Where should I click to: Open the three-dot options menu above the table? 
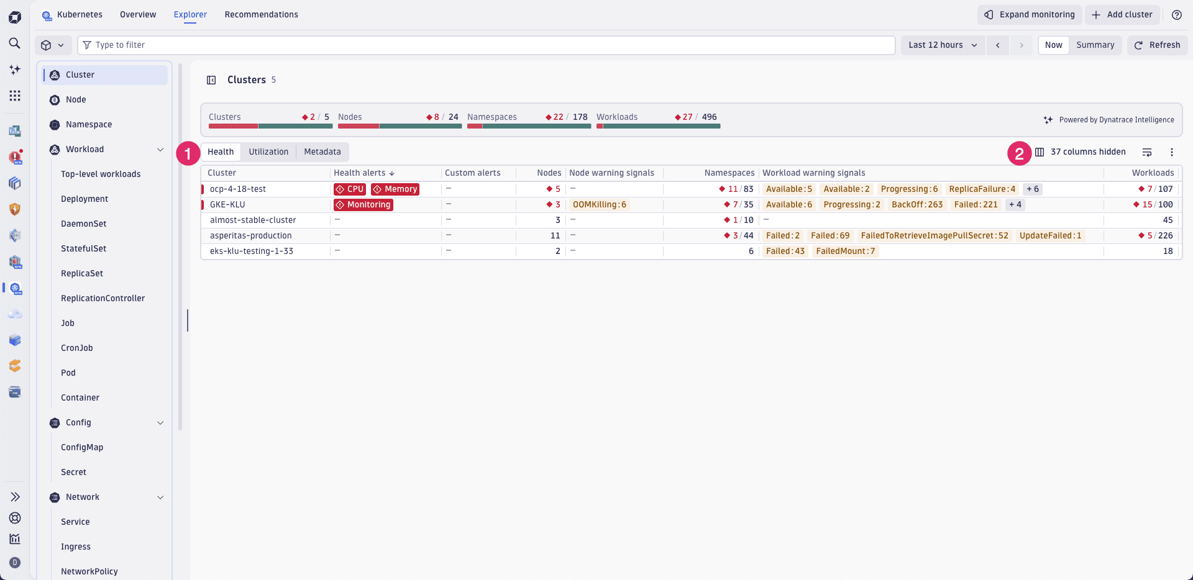click(1172, 152)
